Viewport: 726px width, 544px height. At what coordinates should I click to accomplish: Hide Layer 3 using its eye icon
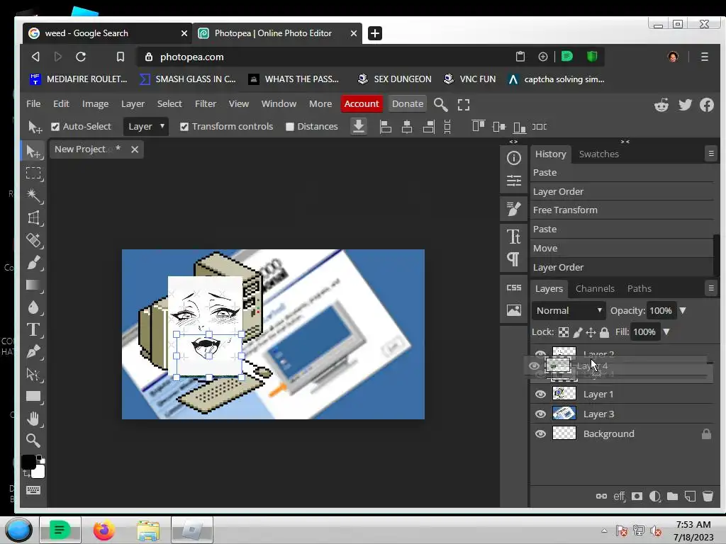540,414
